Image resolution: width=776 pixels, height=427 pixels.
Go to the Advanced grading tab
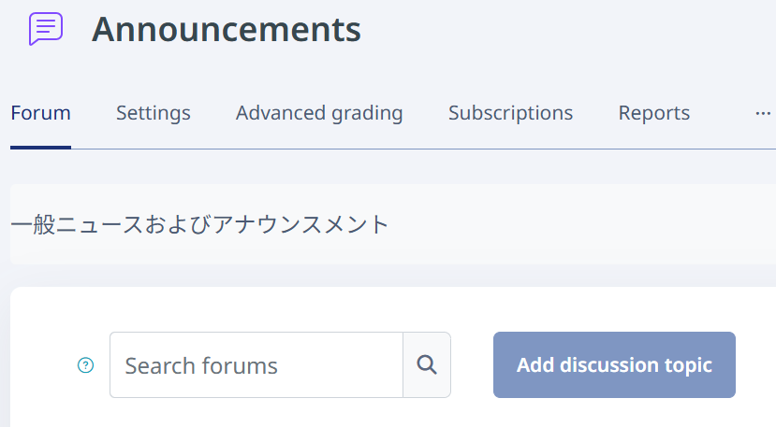pyautogui.click(x=319, y=113)
